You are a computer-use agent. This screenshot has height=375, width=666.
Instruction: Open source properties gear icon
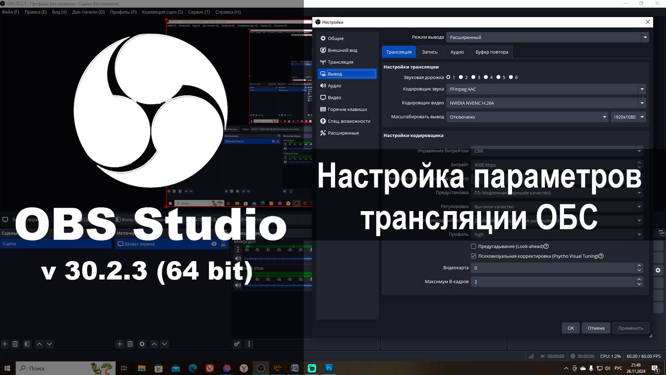point(142,344)
